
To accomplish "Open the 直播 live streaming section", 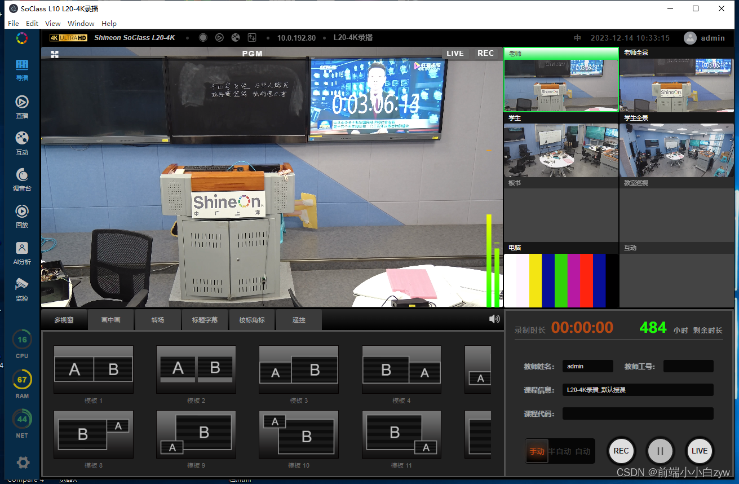I will point(22,106).
